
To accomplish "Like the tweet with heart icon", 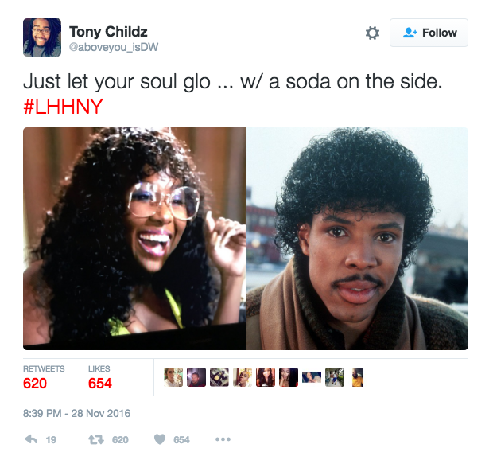I will point(160,439).
